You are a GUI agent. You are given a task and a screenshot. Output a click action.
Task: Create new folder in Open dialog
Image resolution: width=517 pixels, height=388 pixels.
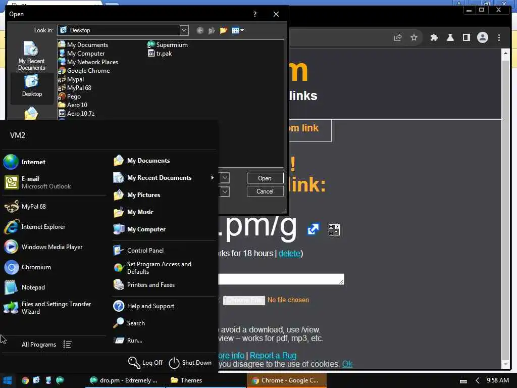tap(224, 31)
